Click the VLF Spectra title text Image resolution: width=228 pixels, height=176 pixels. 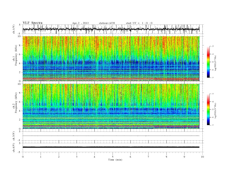click(x=33, y=23)
